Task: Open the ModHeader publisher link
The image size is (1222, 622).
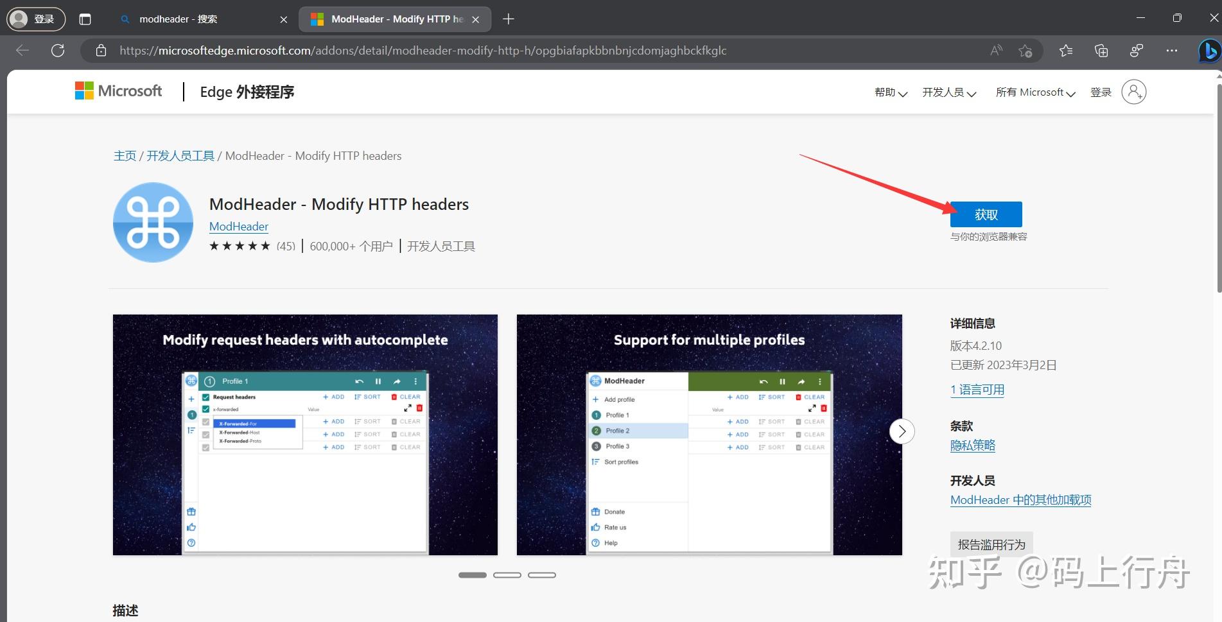Action: click(239, 226)
